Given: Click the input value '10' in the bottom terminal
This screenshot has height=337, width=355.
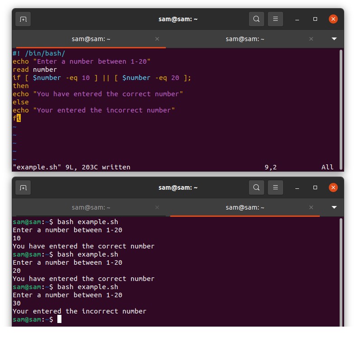Looking at the screenshot, I should point(17,238).
